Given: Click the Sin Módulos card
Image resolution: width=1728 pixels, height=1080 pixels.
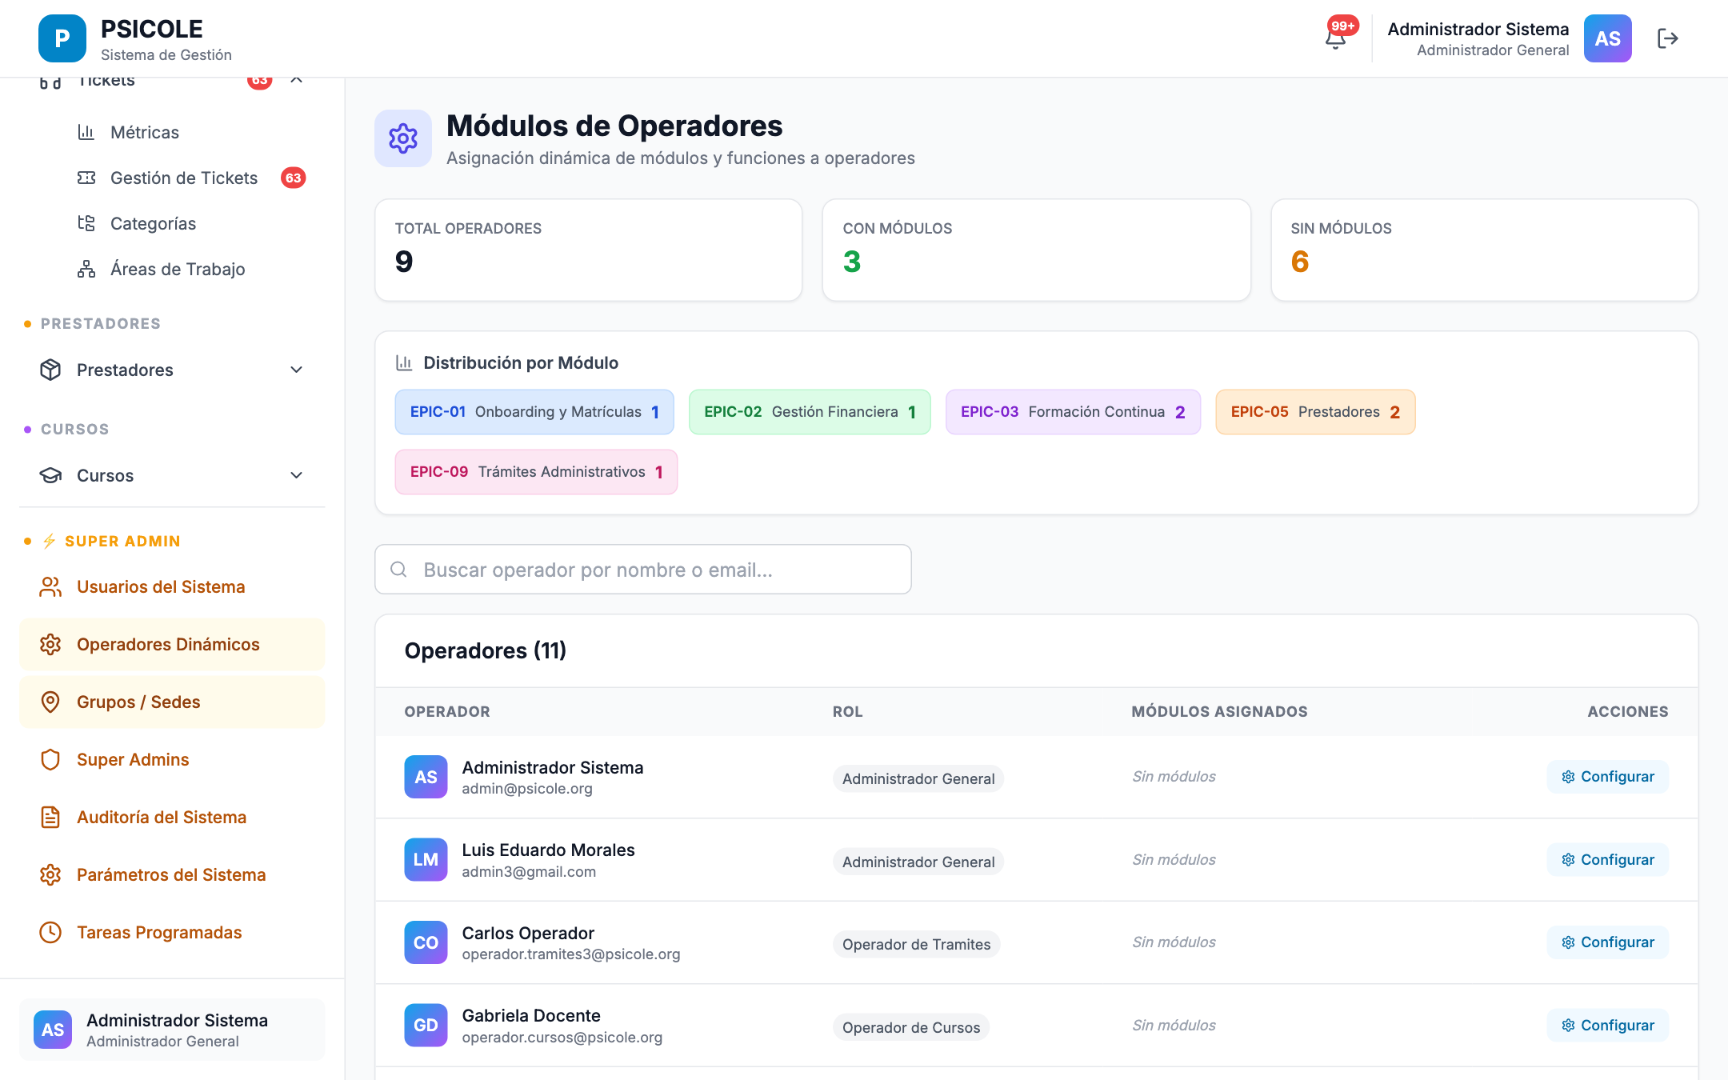Looking at the screenshot, I should pyautogui.click(x=1485, y=250).
